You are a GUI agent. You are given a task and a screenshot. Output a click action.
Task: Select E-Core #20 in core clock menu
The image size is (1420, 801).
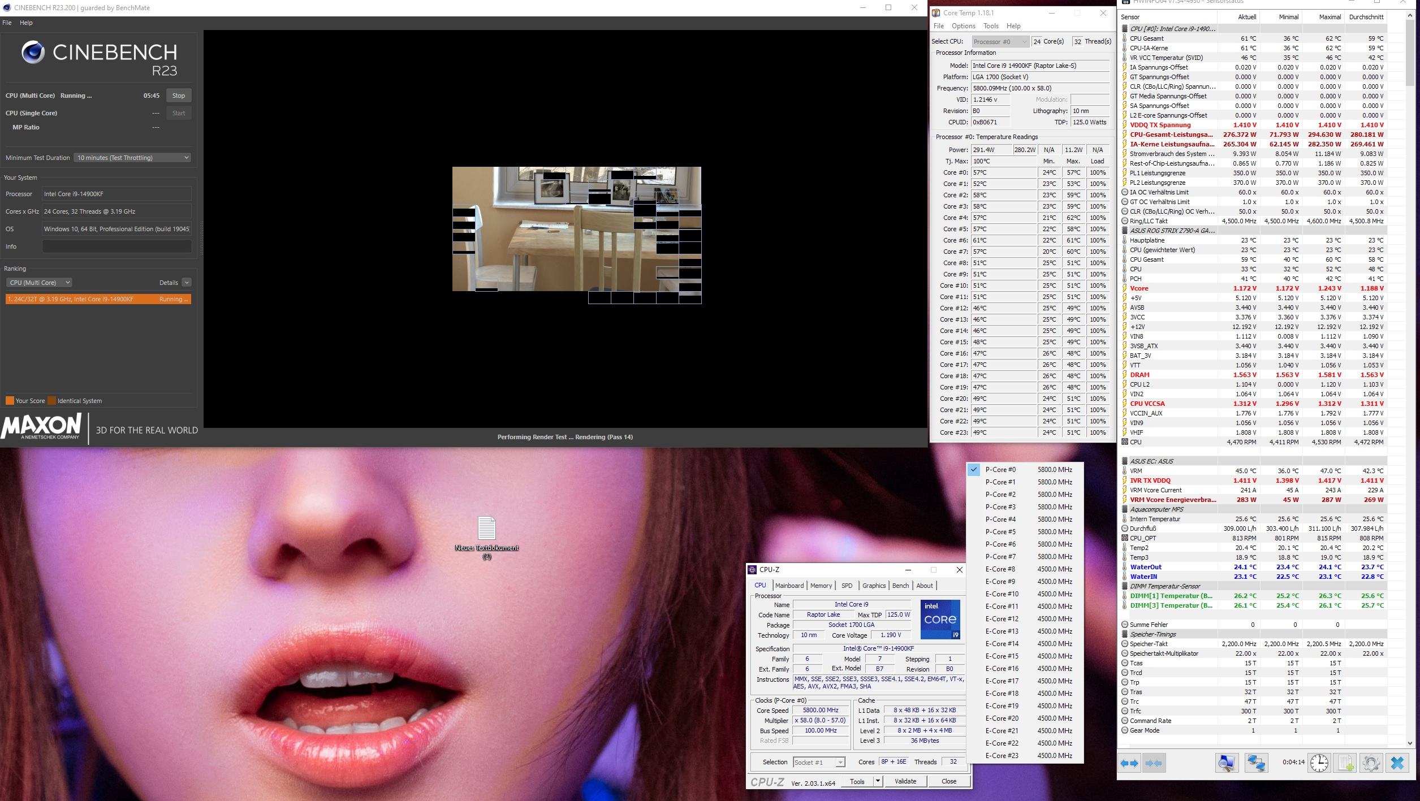[1024, 718]
